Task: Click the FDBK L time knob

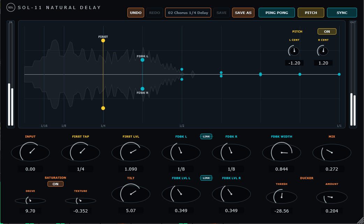Action: click(x=181, y=152)
